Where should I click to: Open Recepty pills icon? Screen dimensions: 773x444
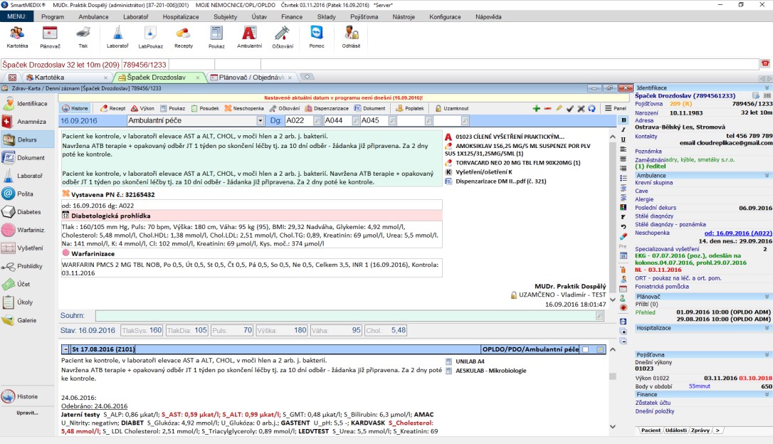pyautogui.click(x=184, y=38)
